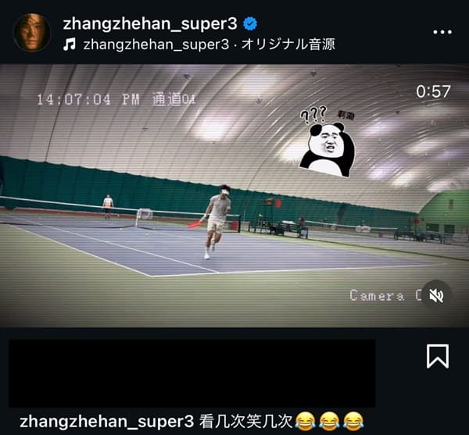Unmute the video using the speaker icon
The image size is (469, 435).
(436, 296)
